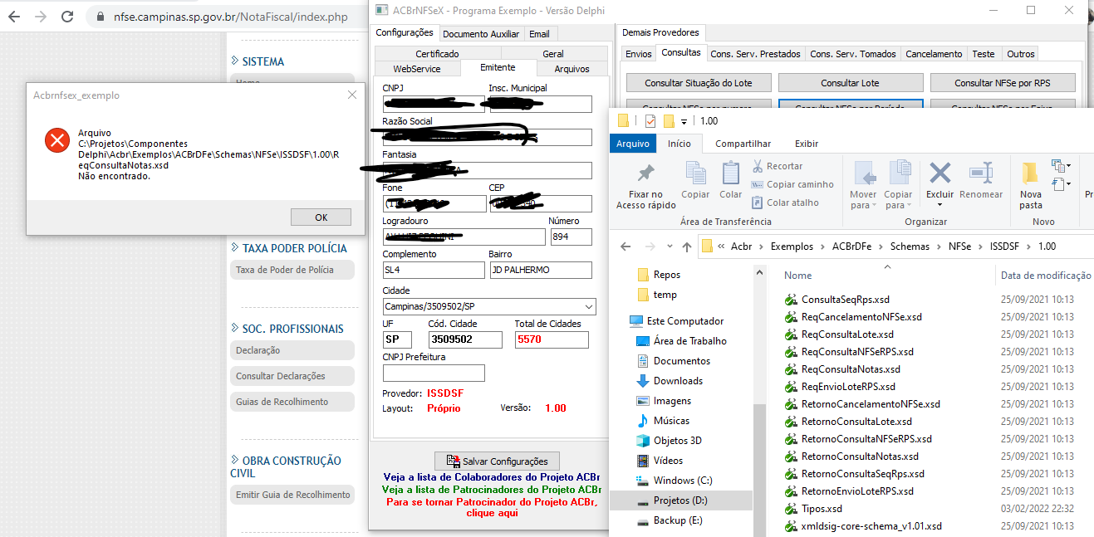Click the Bairro field JD PALHERMO
Screen dimensions: 1094x537
click(x=540, y=270)
